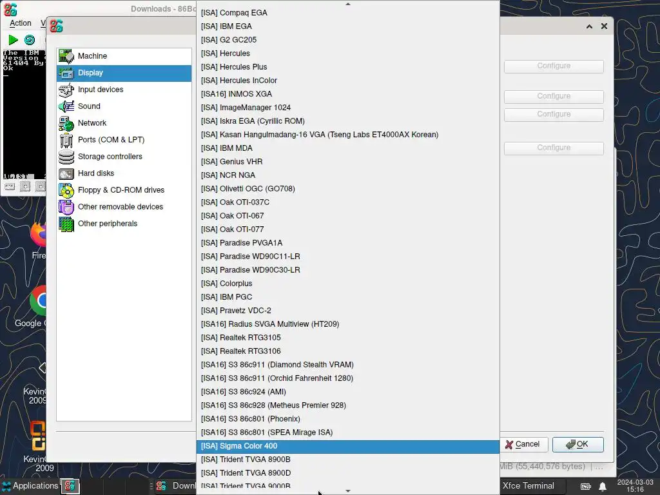Choose S3 86c928 (Metheus Premier 928)

coord(347,405)
